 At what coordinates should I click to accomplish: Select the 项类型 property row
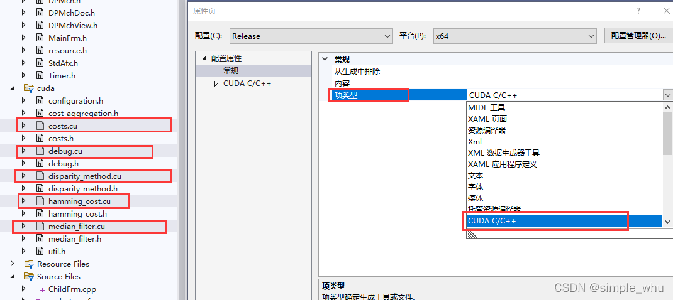point(369,95)
